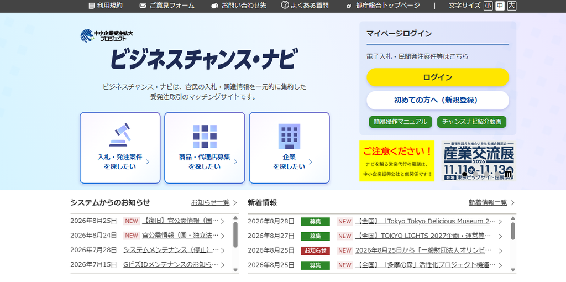Screen dimensions: 566x282
Task: Open 簡易操作マニュアル
Action: point(400,122)
